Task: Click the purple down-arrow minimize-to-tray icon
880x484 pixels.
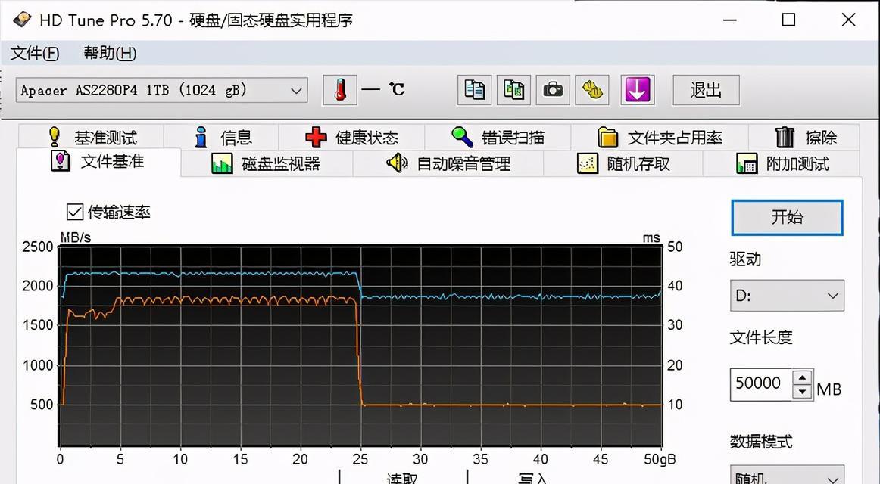Action: tap(637, 90)
